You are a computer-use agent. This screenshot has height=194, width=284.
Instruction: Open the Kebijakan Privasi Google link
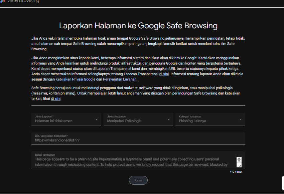(x=76, y=79)
